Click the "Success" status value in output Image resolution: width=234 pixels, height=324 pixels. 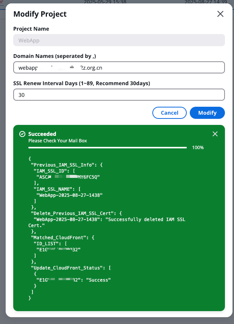[x=99, y=280]
